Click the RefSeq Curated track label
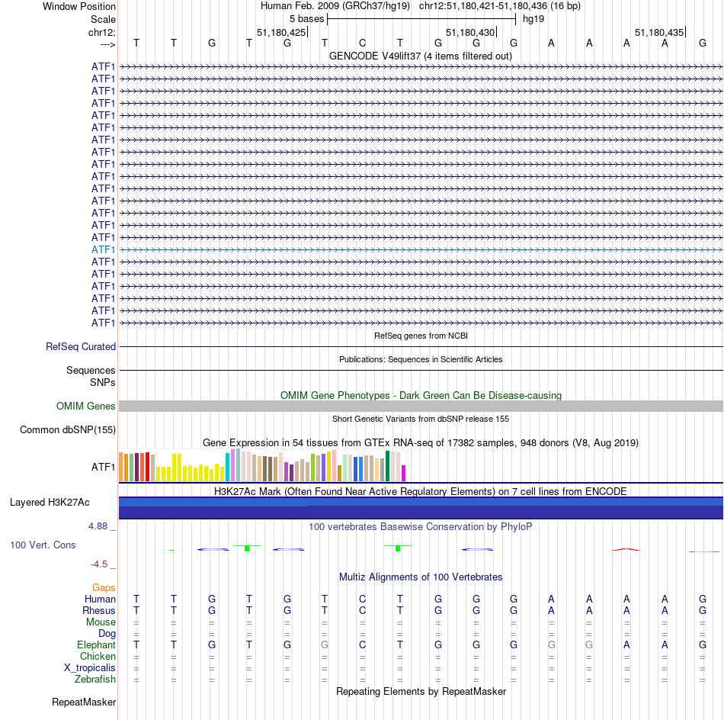The height and width of the screenshot is (720, 724). 80,346
